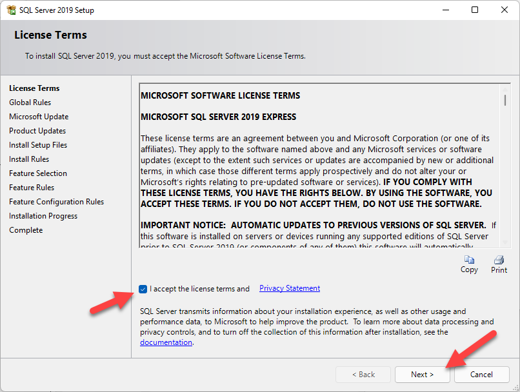
Task: Select the Feature Selection step
Action: pyautogui.click(x=38, y=173)
